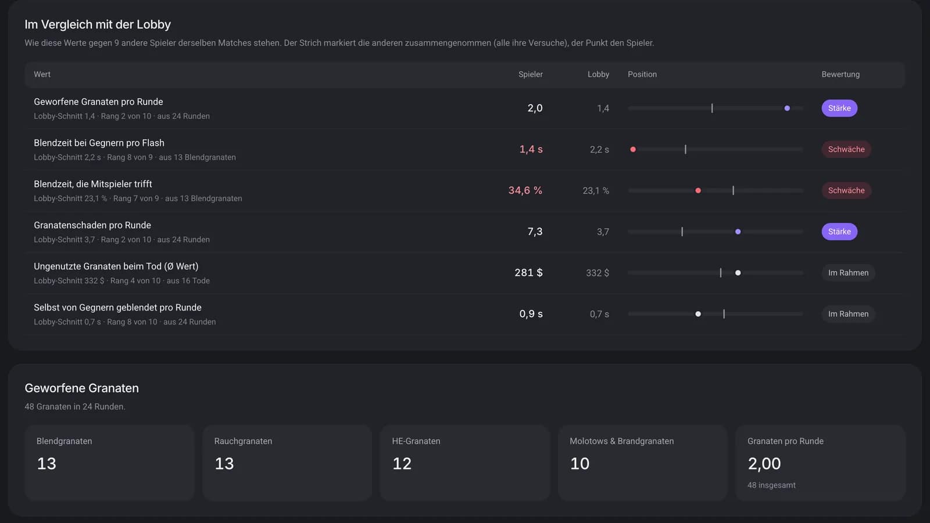Select "Im Rahmen" badge for Selbst von Gegnern geblendet
930x523 pixels.
point(848,314)
